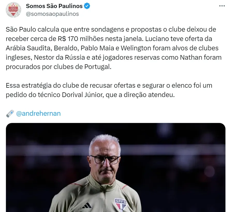
Task: Open the @andrehernan mention link
Action: [38, 113]
